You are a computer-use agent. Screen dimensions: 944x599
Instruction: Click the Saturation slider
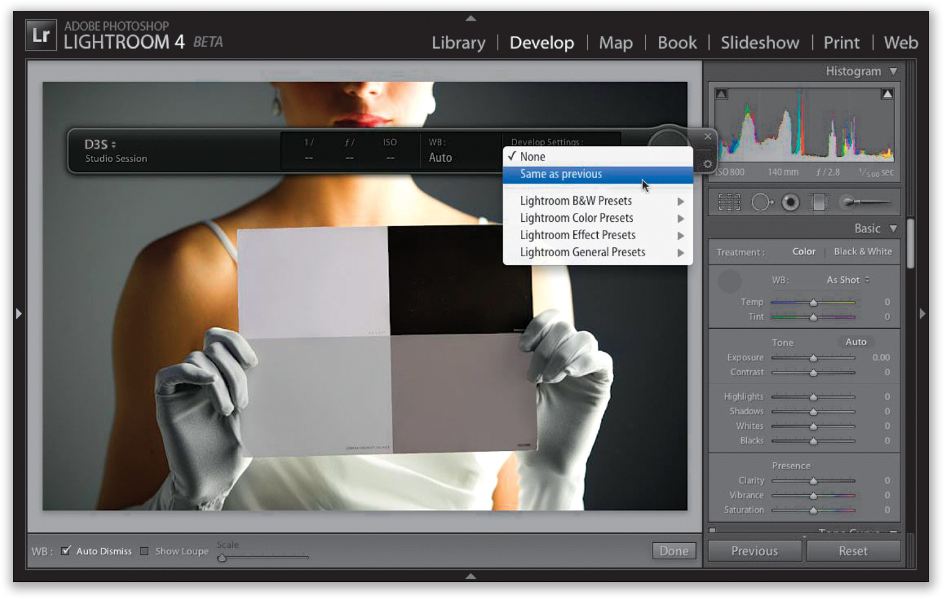coord(813,511)
